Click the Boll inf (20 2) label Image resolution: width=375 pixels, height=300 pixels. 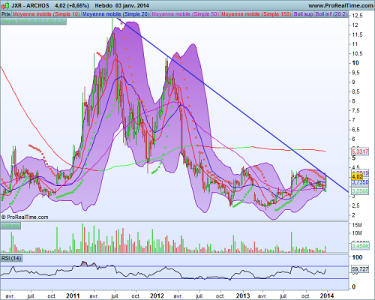coord(331,14)
